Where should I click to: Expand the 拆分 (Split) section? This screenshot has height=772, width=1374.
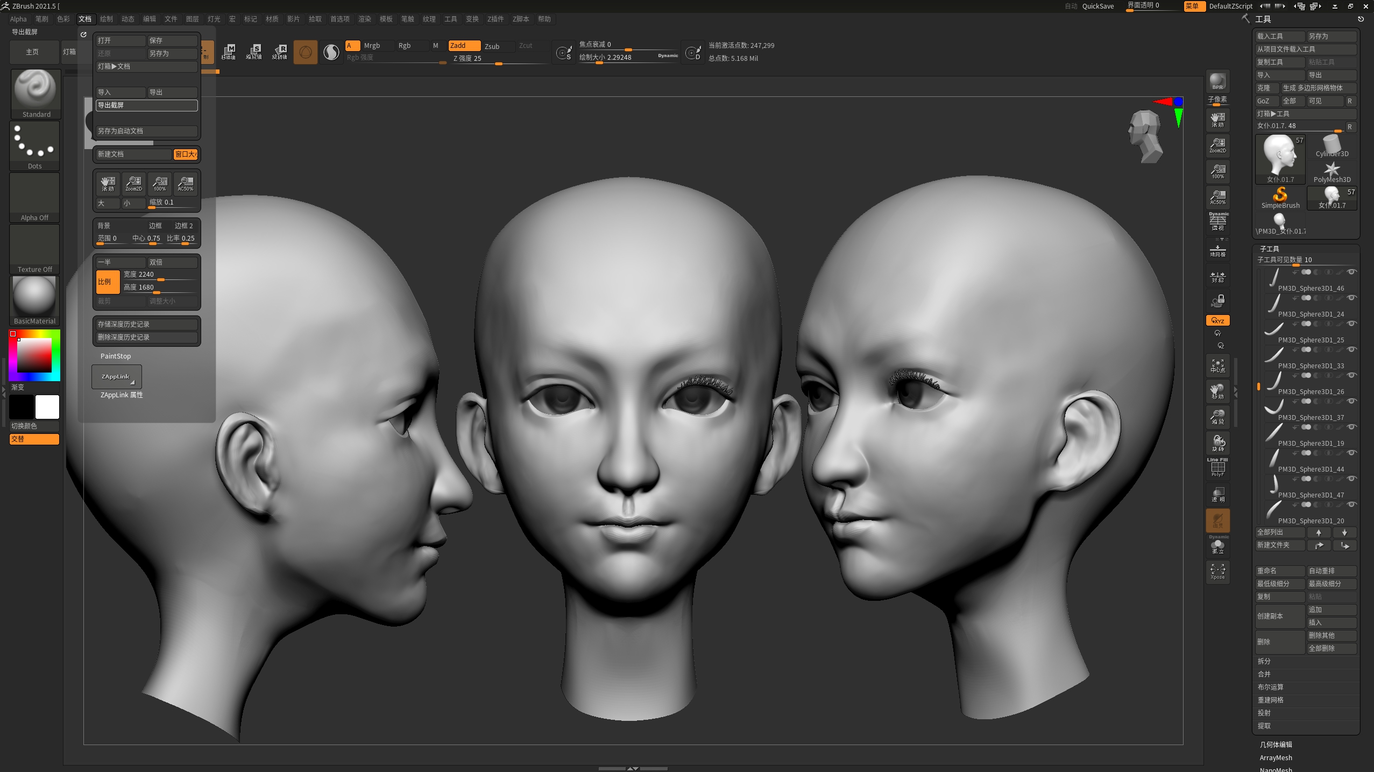tap(1264, 661)
